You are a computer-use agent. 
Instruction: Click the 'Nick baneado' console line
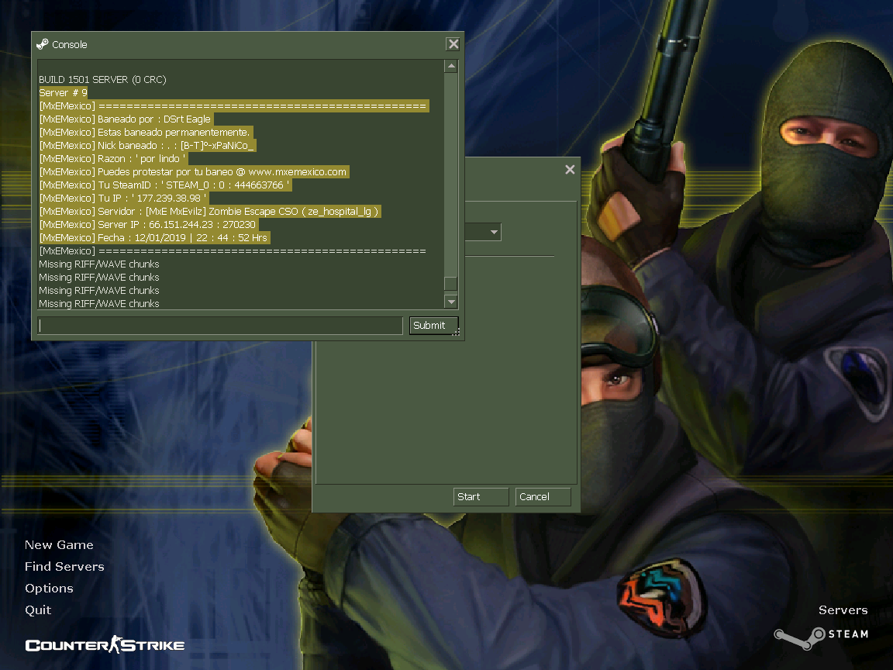coord(147,145)
